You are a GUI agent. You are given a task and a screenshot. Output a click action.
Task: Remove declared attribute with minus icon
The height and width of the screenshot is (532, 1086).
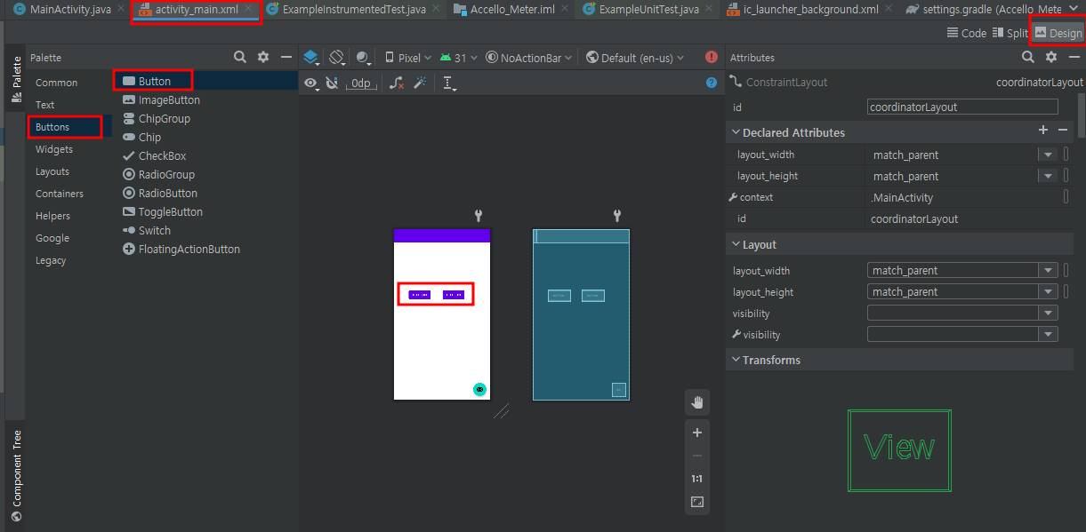tap(1063, 131)
